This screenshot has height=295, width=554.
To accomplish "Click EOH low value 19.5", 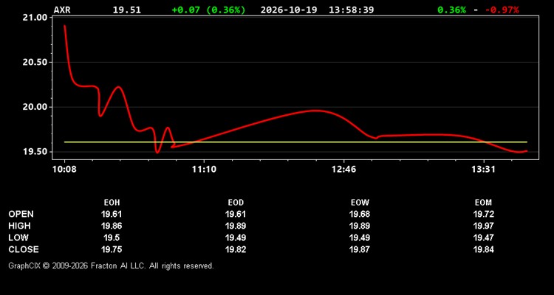I will (x=112, y=237).
